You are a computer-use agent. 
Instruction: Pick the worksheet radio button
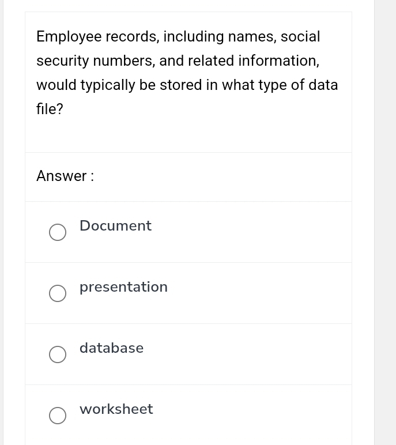click(58, 416)
